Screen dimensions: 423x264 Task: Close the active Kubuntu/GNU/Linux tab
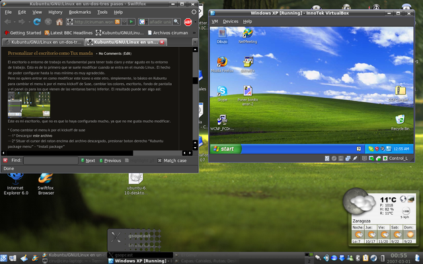pyautogui.click(x=162, y=42)
